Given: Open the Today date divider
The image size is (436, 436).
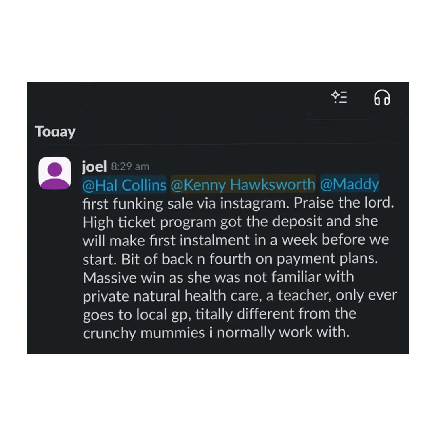Looking at the screenshot, I should (55, 132).
